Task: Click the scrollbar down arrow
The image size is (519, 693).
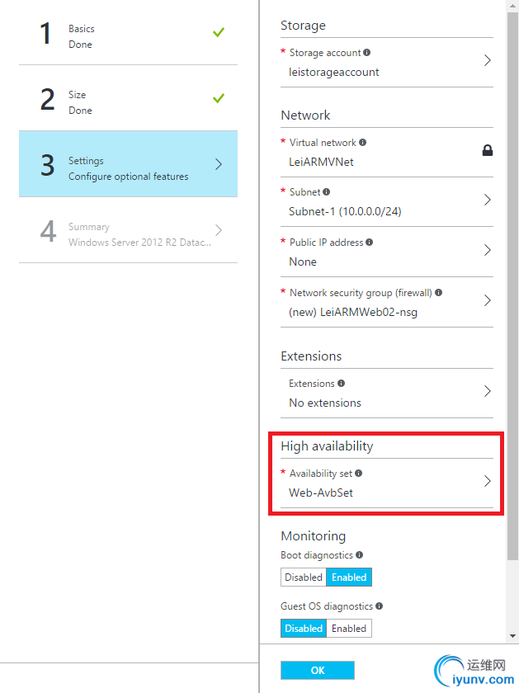Action: [512, 636]
